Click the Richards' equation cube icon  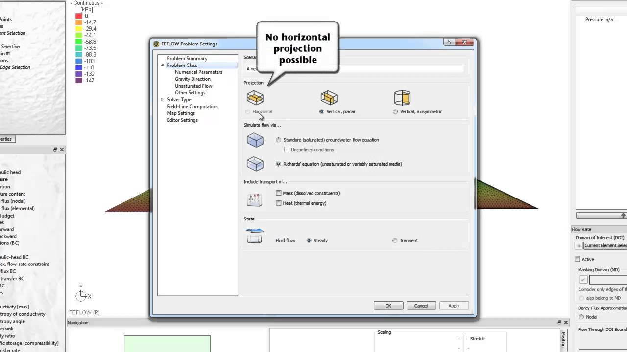point(255,164)
